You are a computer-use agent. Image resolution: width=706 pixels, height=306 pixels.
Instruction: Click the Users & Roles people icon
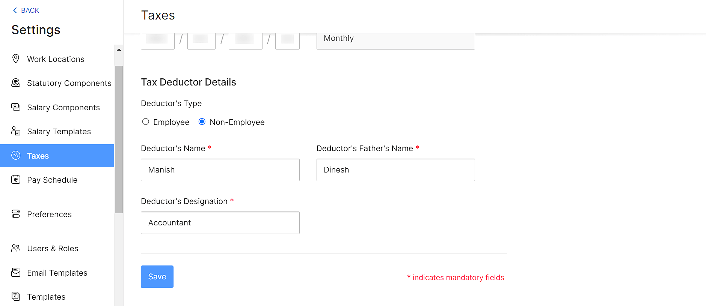click(x=16, y=248)
